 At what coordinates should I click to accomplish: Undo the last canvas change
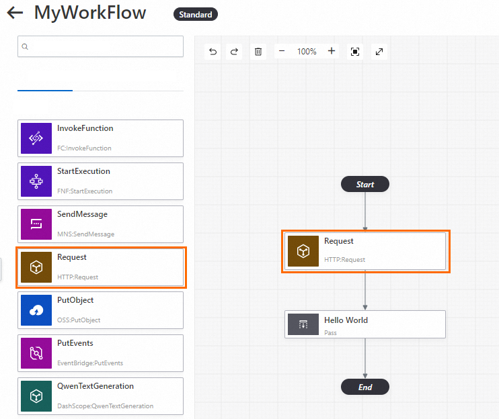pos(213,52)
